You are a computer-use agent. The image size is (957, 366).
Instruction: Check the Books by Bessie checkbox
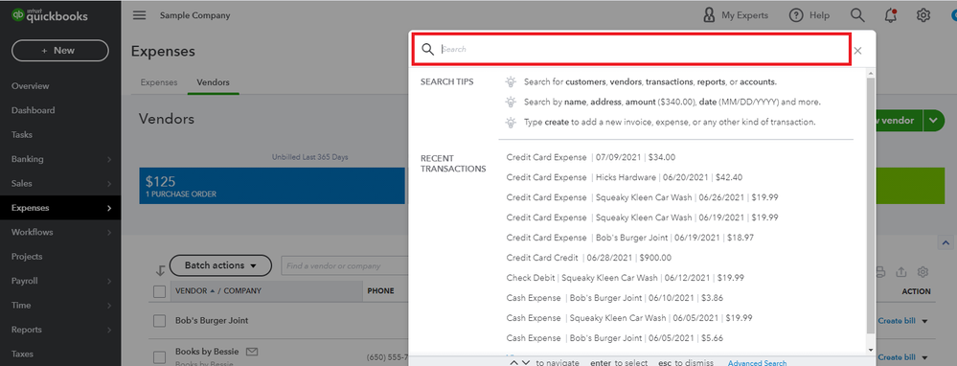159,356
